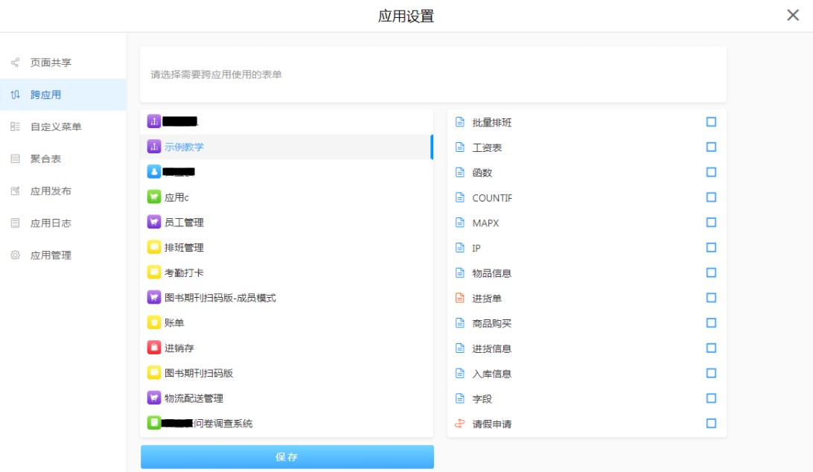Select 物流配送管理 in the app list

point(194,398)
